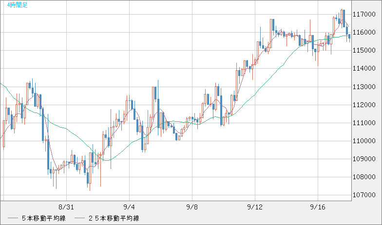Click the 4時間足 timeframe label
Screen dimensions: 382x225
coord(18,5)
